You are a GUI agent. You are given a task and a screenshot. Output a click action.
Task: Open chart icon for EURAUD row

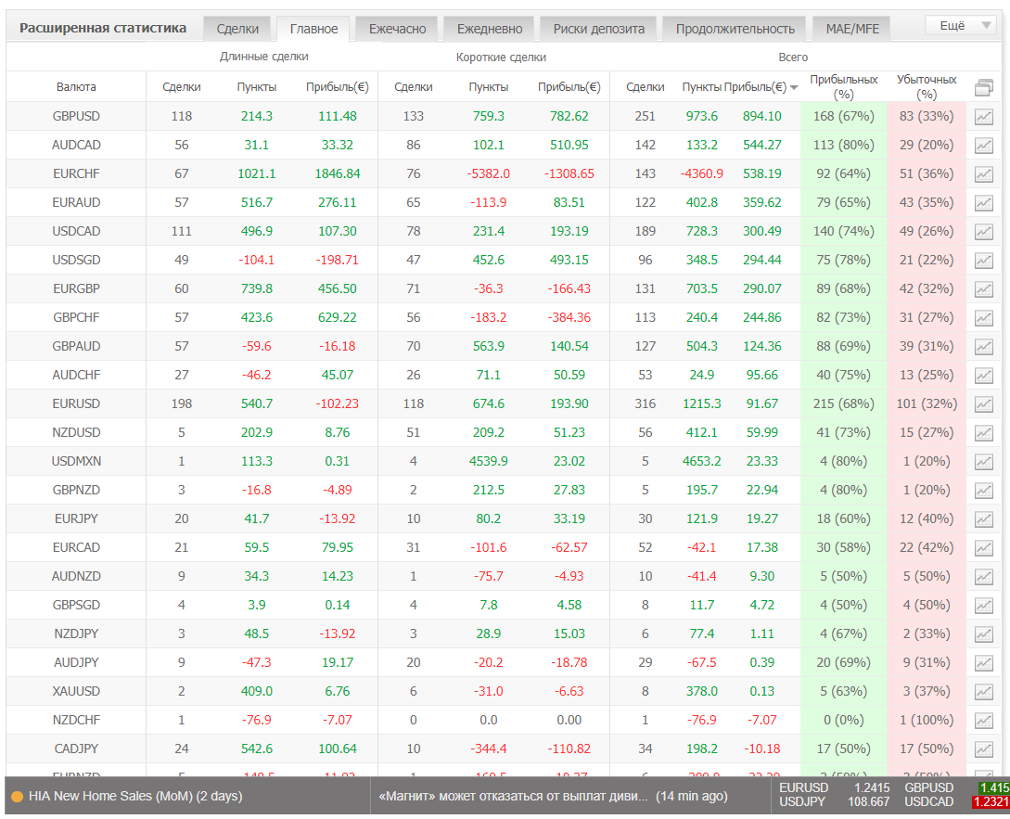coord(983,203)
